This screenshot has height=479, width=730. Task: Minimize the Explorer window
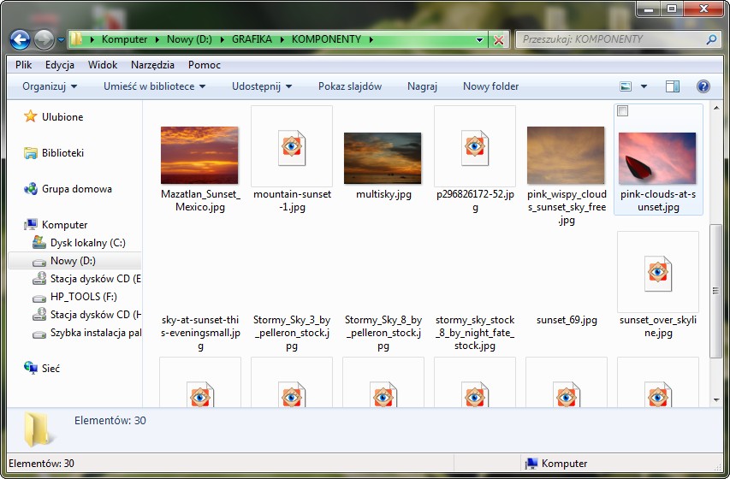coord(649,9)
